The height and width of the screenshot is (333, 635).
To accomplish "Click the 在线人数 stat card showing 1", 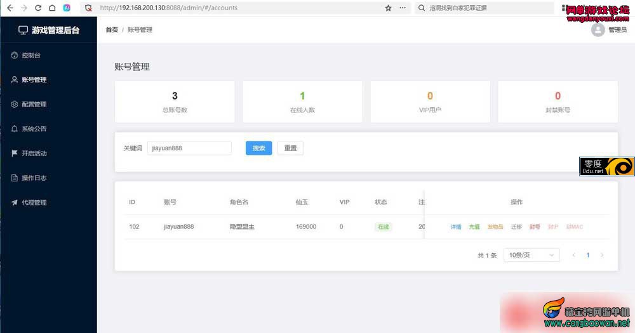I will (302, 102).
